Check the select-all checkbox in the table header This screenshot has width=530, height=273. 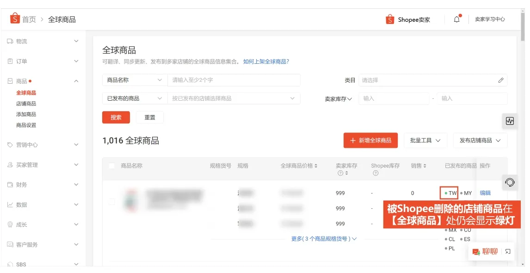[111, 165]
